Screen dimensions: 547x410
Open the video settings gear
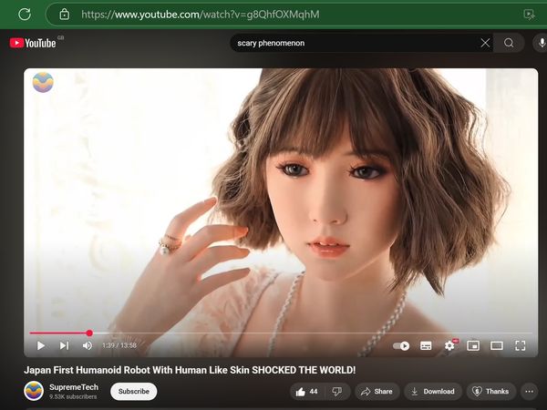click(449, 345)
